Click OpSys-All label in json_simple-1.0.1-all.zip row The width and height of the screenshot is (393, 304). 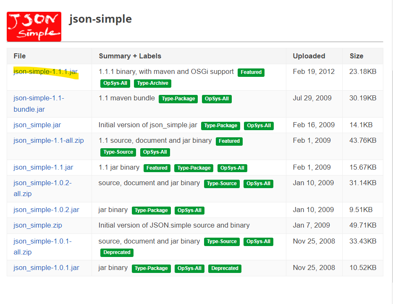pos(258,241)
